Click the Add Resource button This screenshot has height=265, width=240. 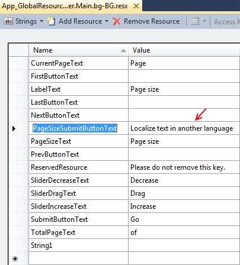pyautogui.click(x=81, y=21)
